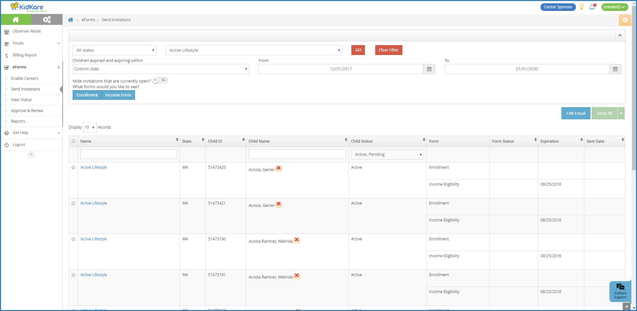Jump to top with corner arrow button

[x=626, y=307]
